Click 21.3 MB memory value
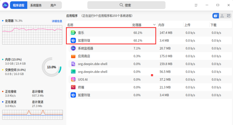Image resolution: width=233 pixels, height=125 pixels. pyautogui.click(x=165, y=87)
